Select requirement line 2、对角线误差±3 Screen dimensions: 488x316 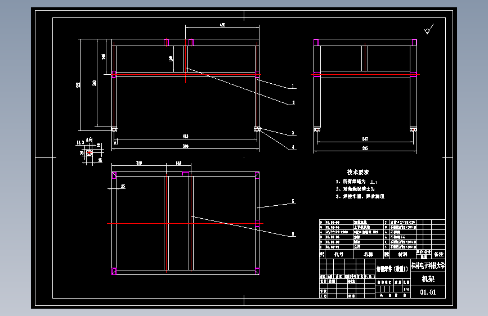pyautogui.click(x=355, y=189)
